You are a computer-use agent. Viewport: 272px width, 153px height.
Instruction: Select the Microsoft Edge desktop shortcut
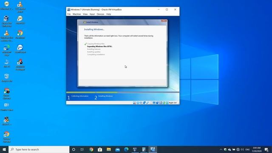pyautogui.click(x=7, y=50)
